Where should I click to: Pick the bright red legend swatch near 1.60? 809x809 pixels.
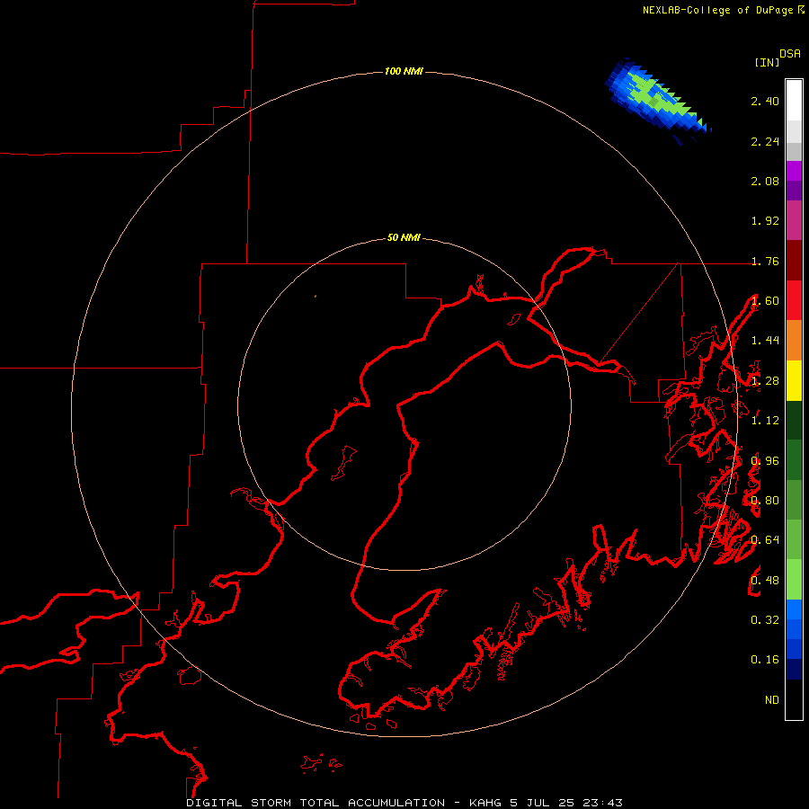click(x=794, y=300)
